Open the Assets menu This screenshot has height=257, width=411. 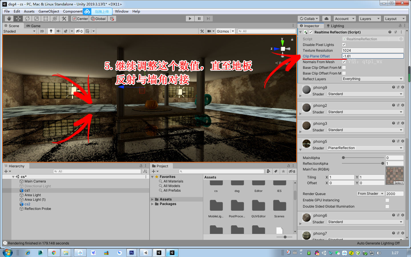29,11
